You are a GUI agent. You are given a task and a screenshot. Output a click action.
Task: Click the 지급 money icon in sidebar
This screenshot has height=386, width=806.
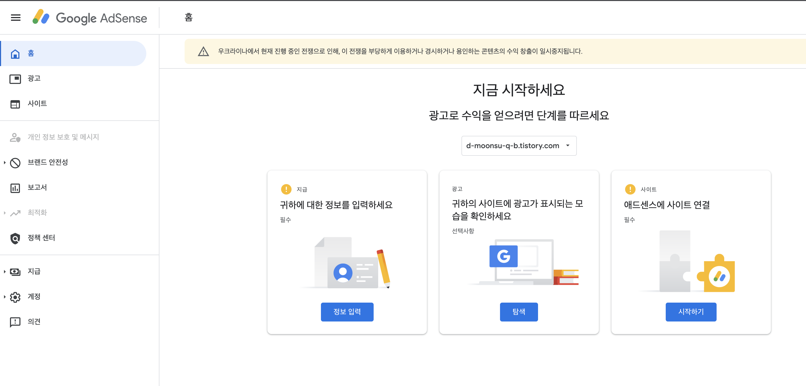(15, 272)
